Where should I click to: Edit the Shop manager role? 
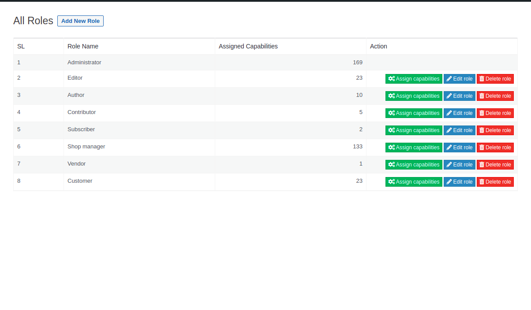pyautogui.click(x=460, y=148)
